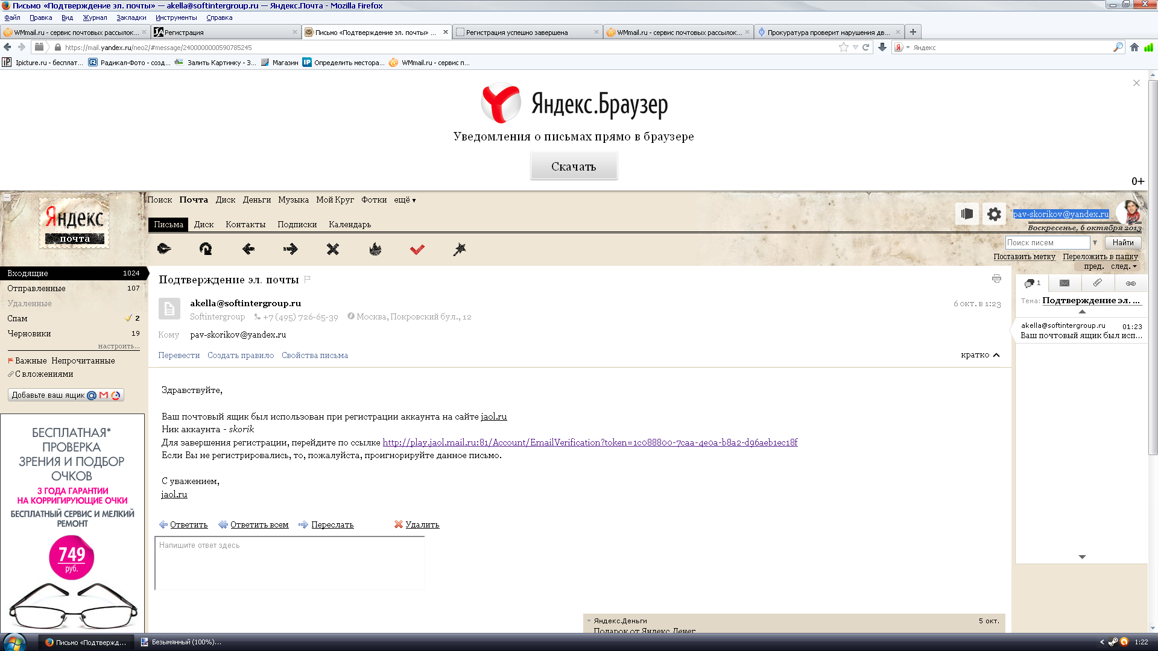Click the reload page icon

(866, 47)
